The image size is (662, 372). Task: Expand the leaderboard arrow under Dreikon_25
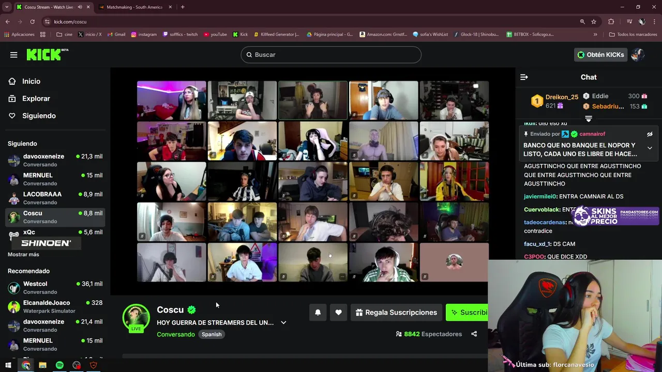589,119
